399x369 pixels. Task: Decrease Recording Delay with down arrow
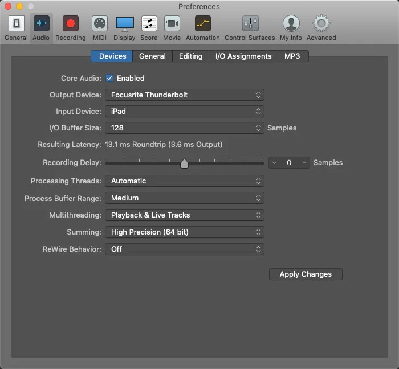pyautogui.click(x=274, y=163)
